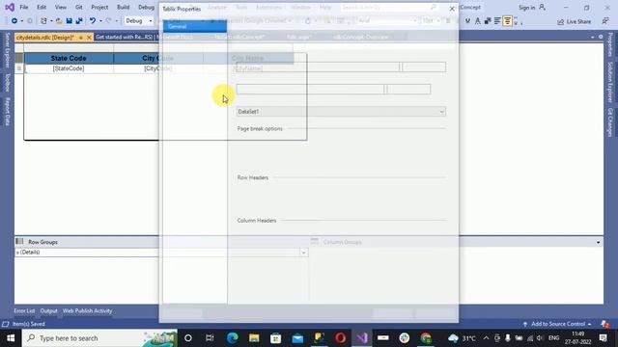Click the row handle beside [StateCode]
618x347 pixels.
[19, 68]
